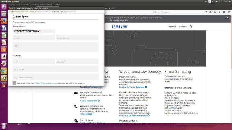Expand Pokaż więcej phone support
Viewport: 232px width, 130px height.
(87, 114)
